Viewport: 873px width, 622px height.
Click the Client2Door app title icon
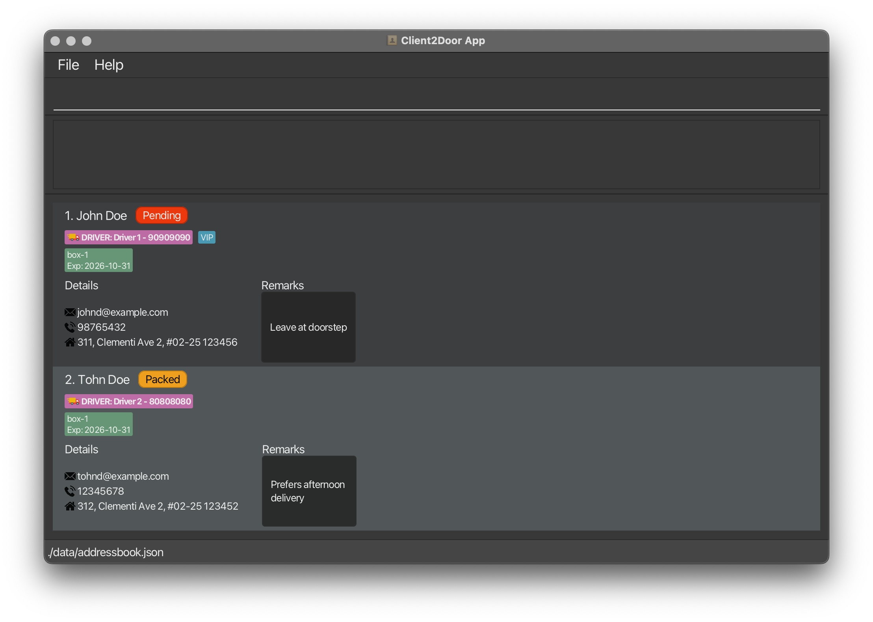[x=392, y=41]
